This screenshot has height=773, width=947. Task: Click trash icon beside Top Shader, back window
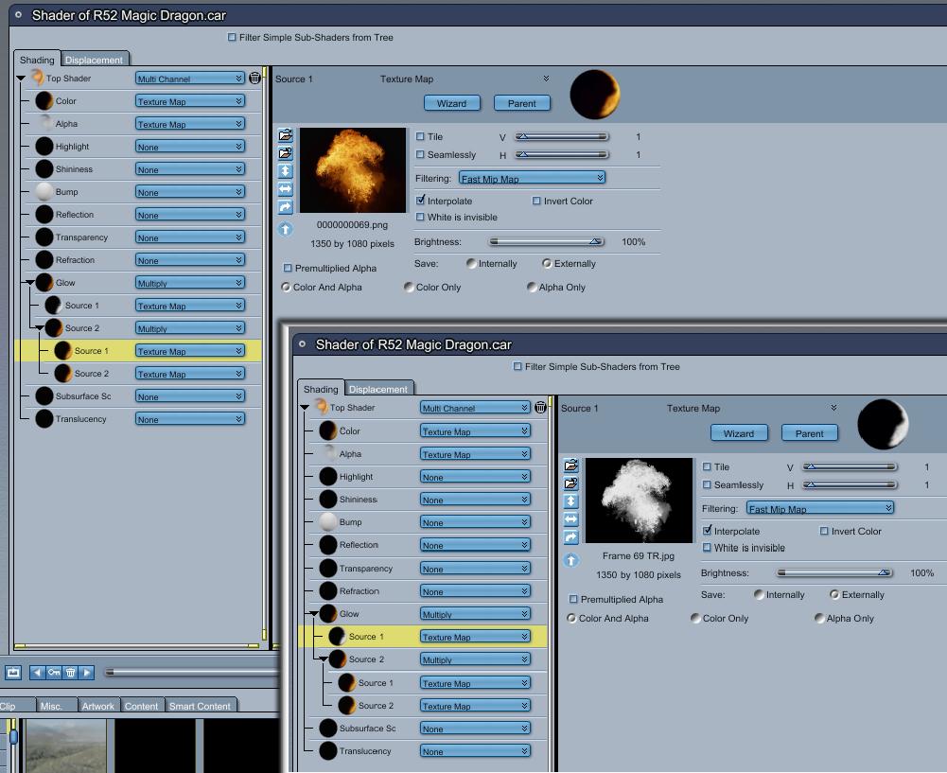(x=254, y=78)
